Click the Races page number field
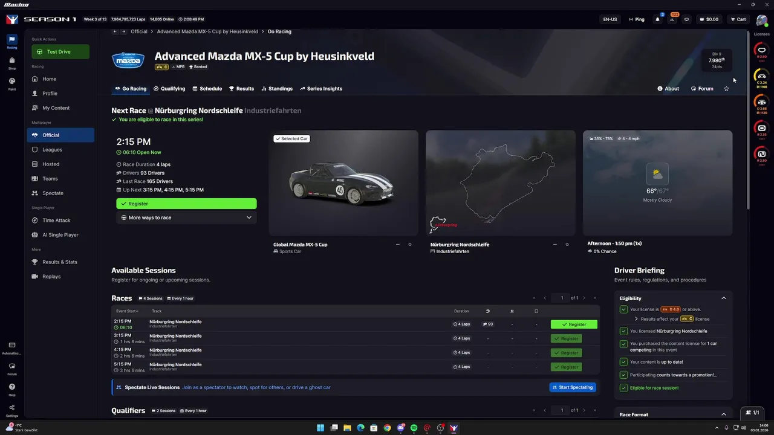Image resolution: width=774 pixels, height=435 pixels. [562, 298]
